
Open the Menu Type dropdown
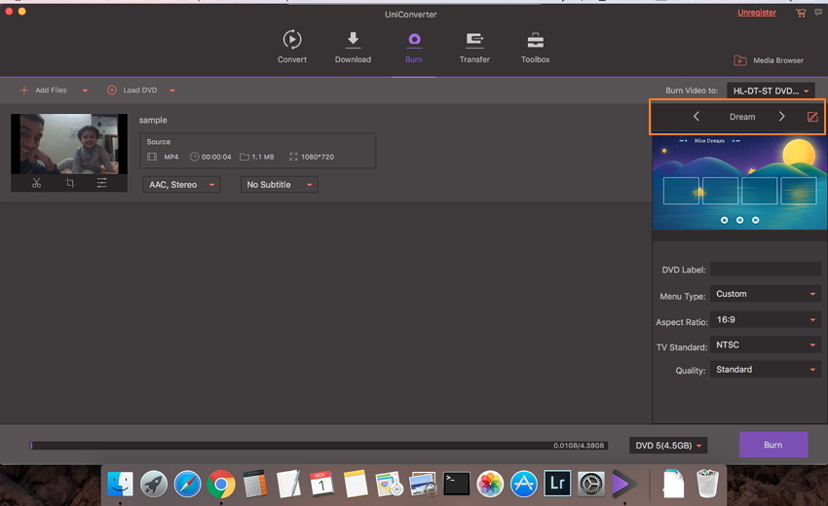tap(765, 294)
